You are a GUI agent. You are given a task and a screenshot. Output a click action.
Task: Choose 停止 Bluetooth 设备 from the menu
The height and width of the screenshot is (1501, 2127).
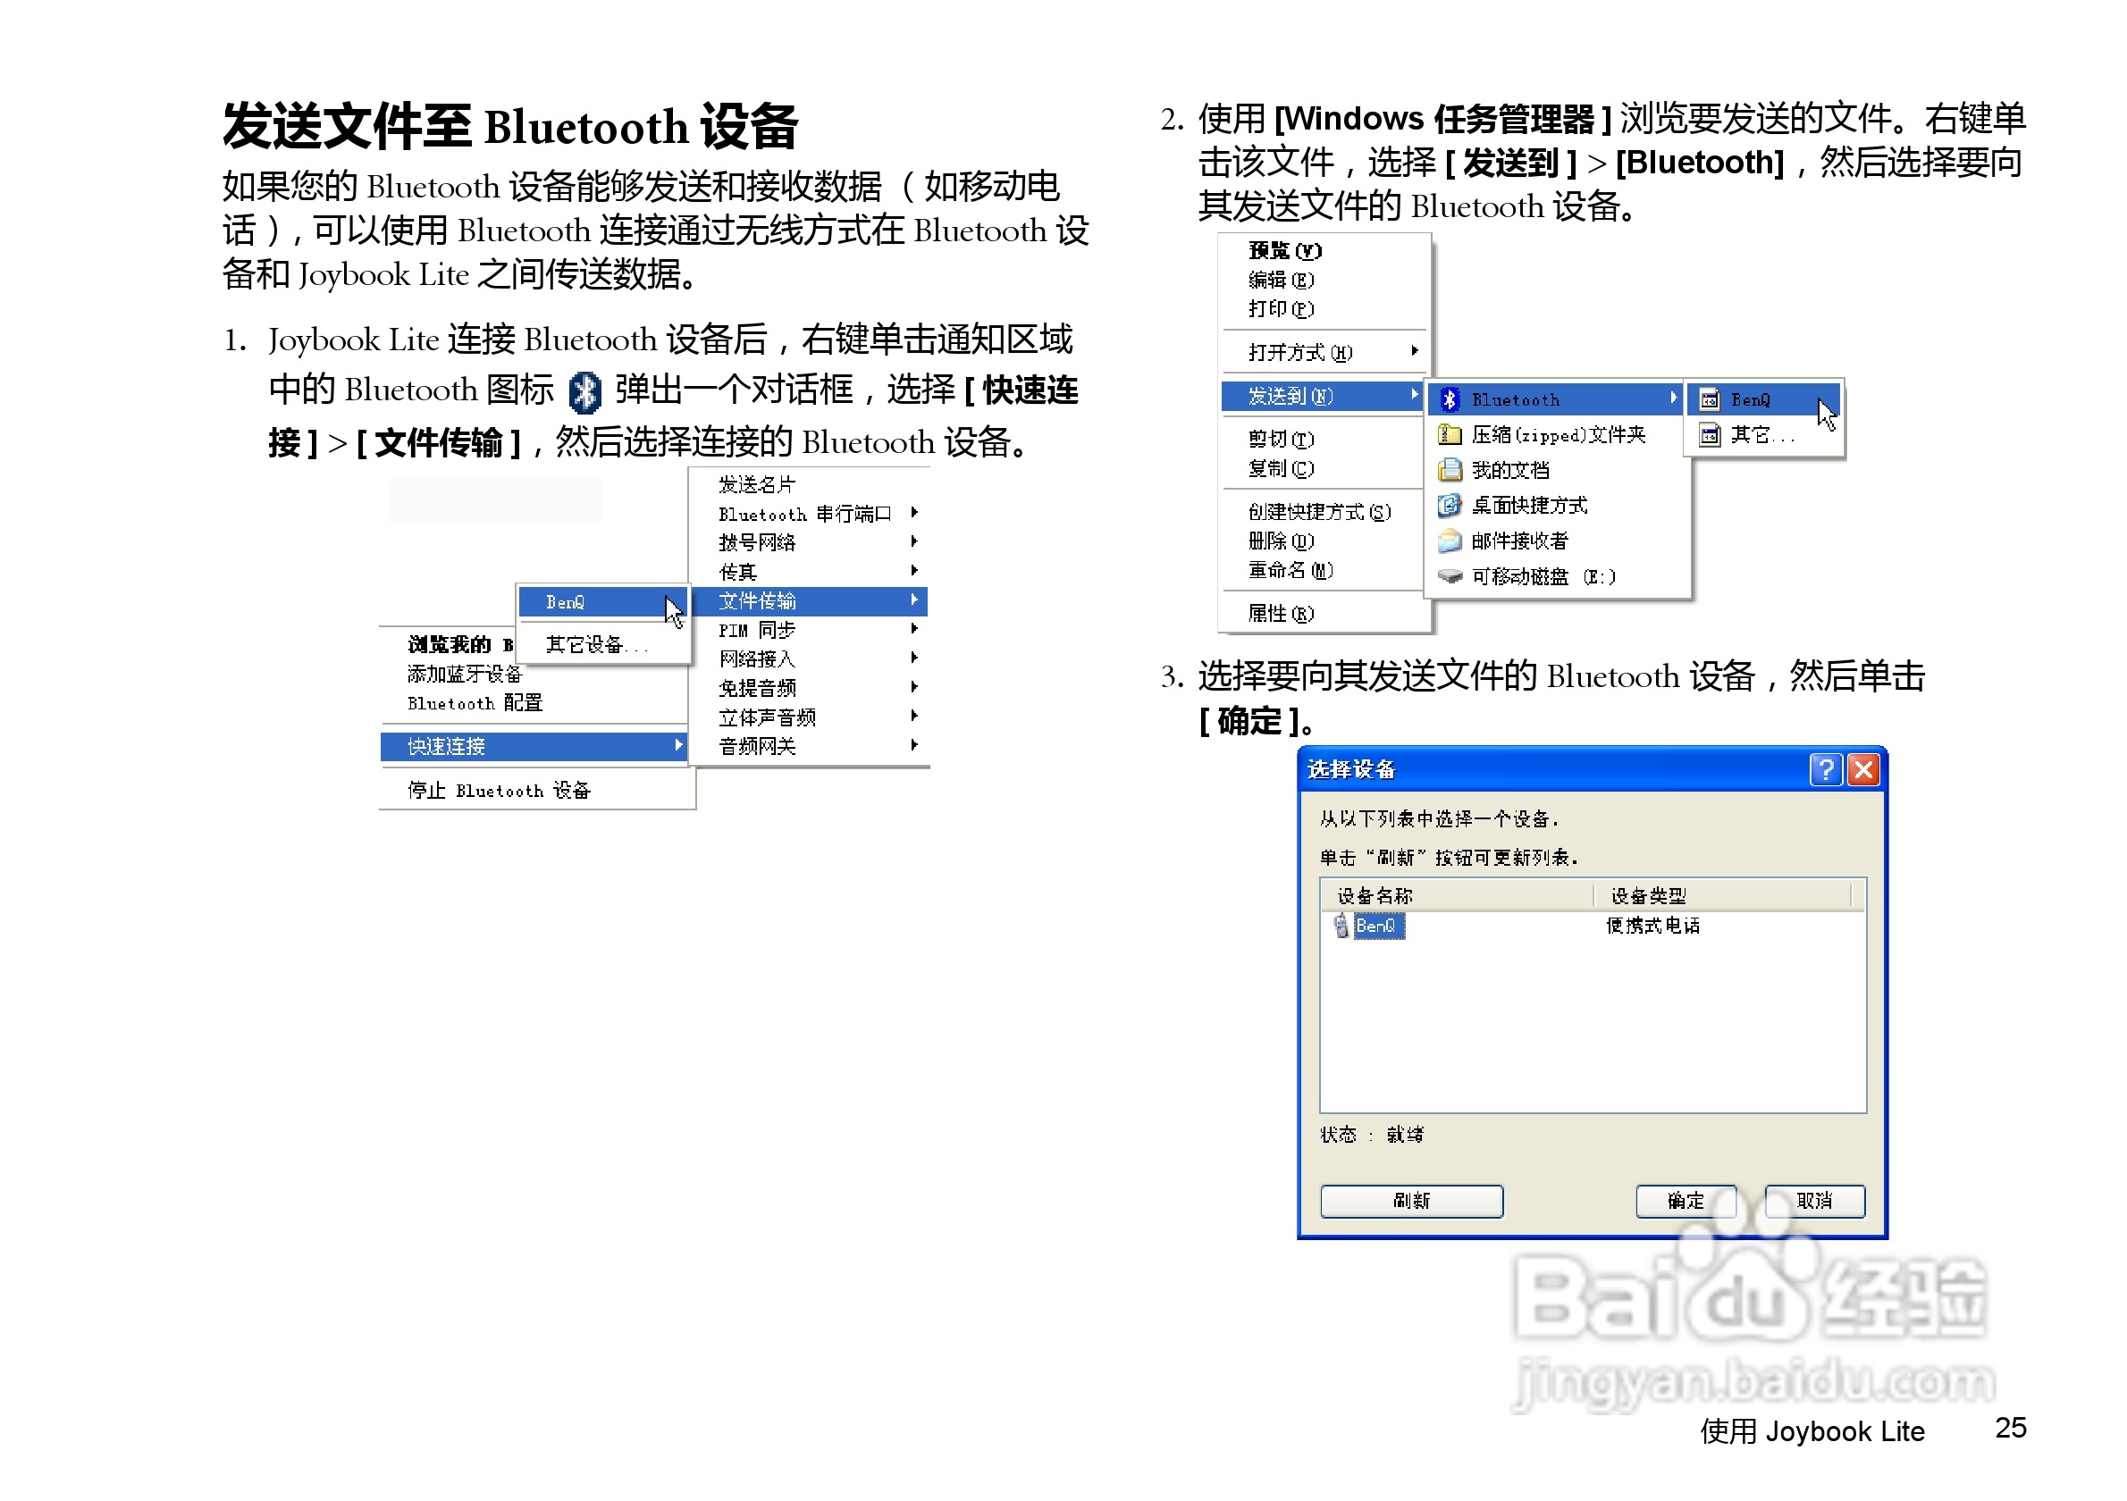[x=500, y=790]
